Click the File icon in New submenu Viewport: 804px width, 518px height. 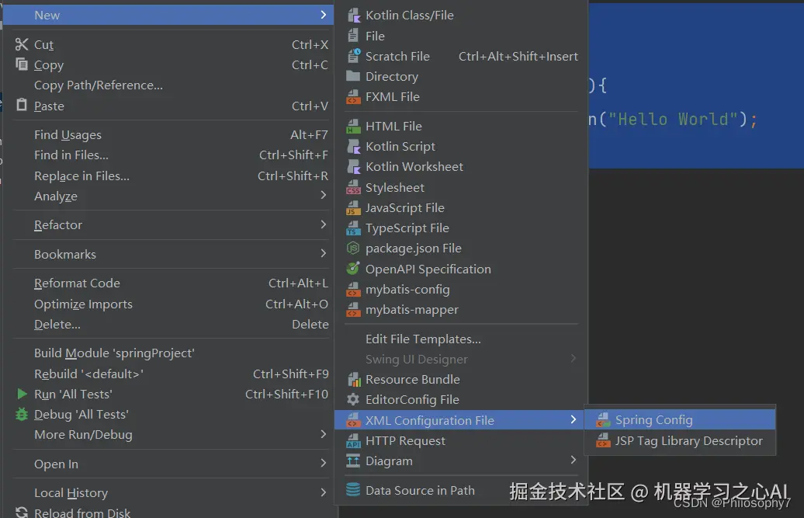coord(353,36)
